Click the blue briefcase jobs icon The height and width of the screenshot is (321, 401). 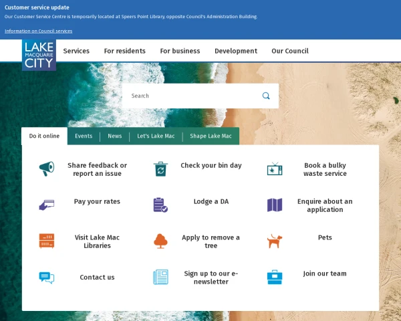[x=275, y=277]
